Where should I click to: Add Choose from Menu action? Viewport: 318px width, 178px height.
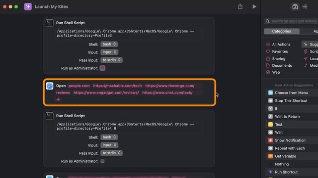coord(292,92)
